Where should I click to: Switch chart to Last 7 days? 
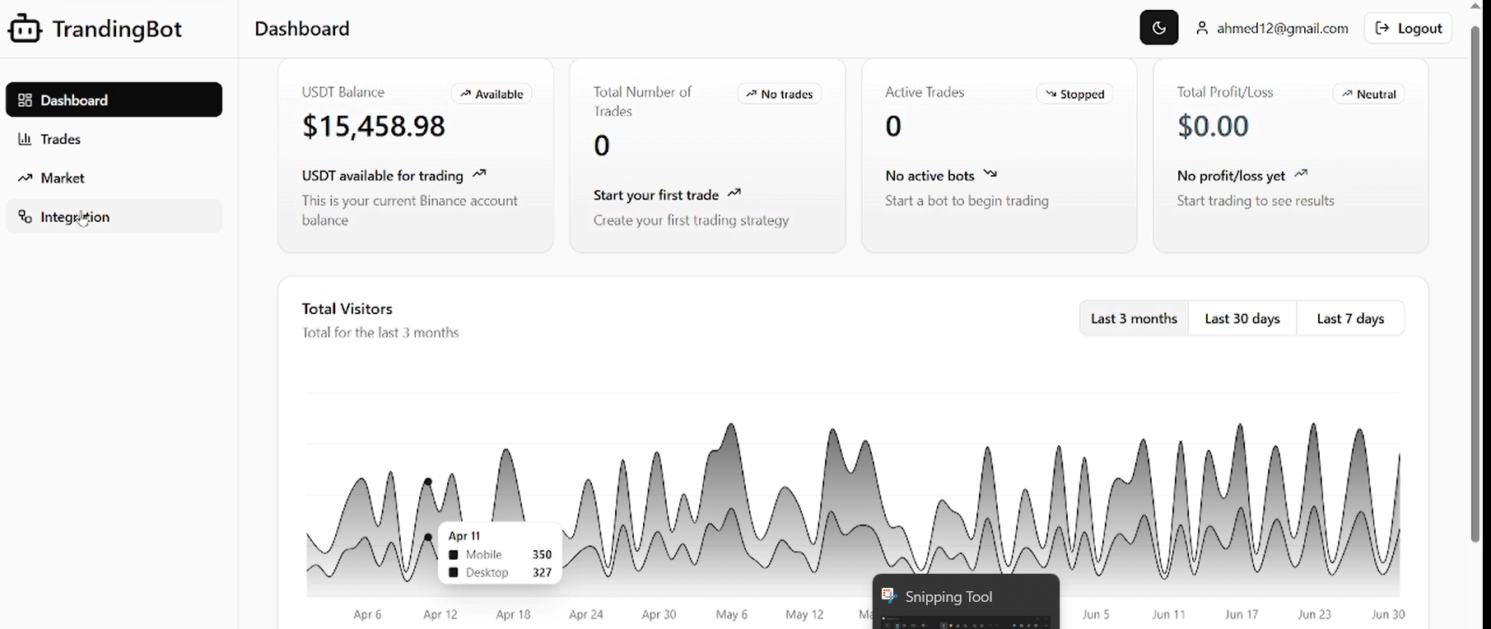pyautogui.click(x=1350, y=318)
